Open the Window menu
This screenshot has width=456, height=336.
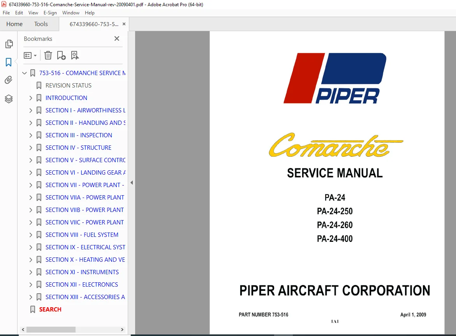(x=70, y=13)
